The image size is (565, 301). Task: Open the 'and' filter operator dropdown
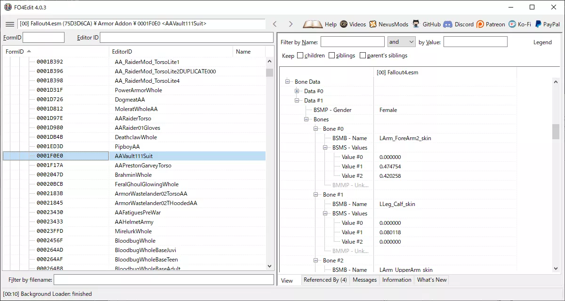[x=401, y=42]
